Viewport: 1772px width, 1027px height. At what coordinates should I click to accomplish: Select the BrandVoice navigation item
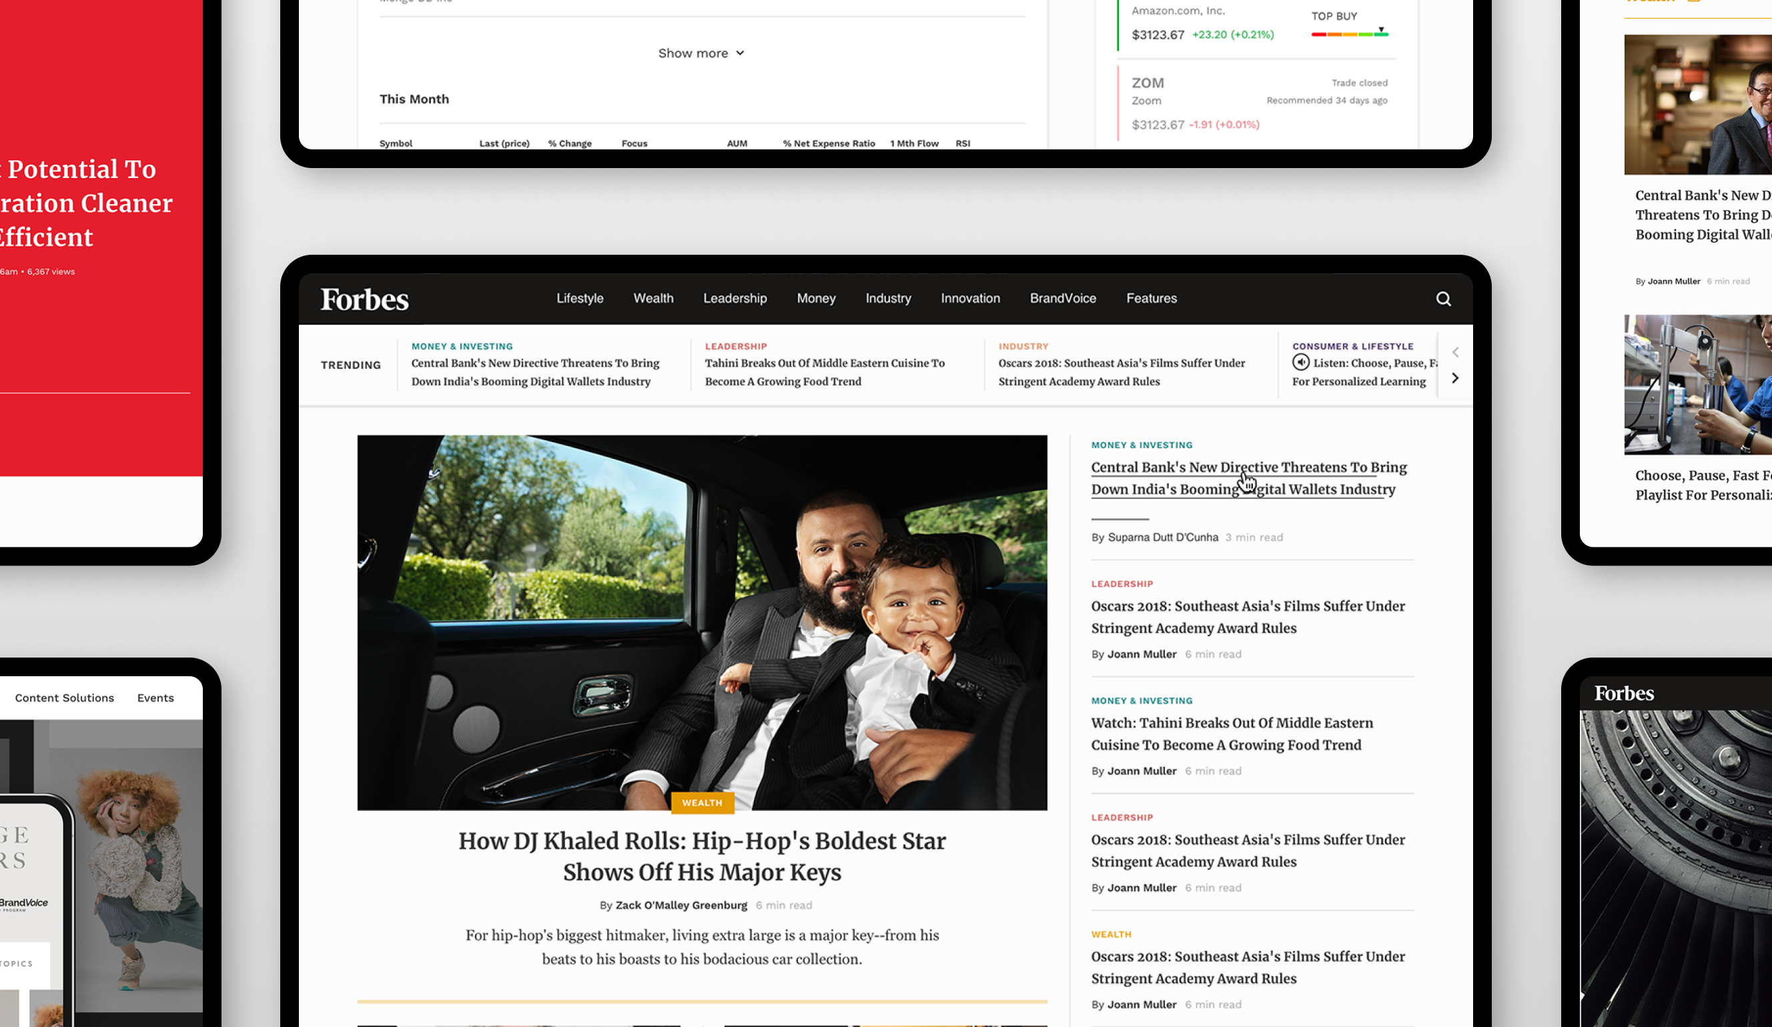(x=1063, y=298)
